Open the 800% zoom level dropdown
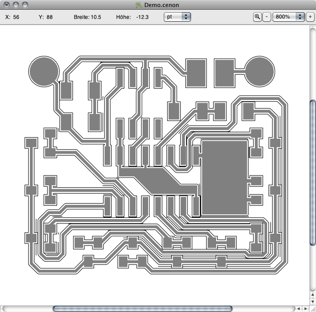Viewport: 316px width, 312px height. coord(289,17)
